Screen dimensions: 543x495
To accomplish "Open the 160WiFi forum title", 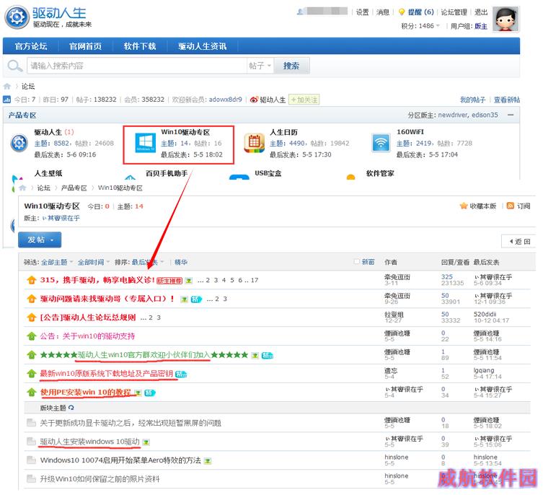I will click(410, 132).
